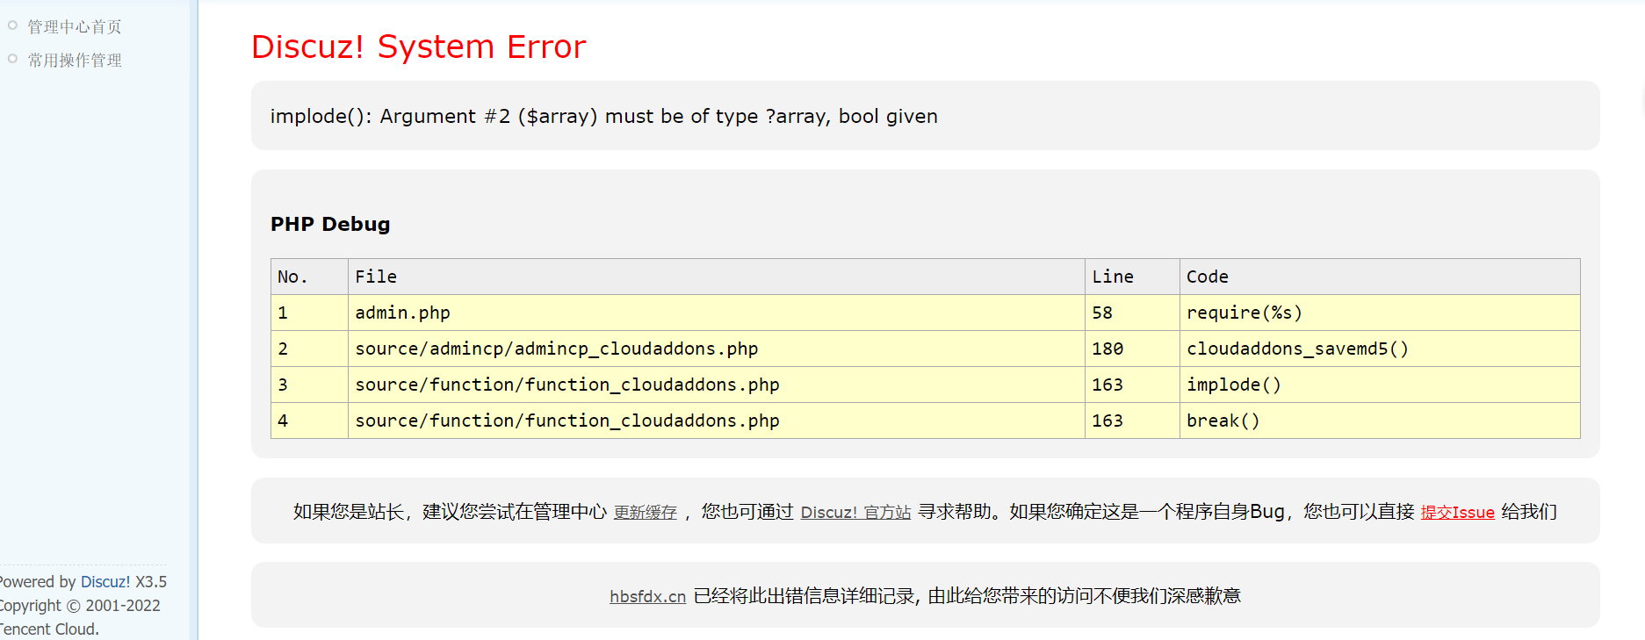Click the Code column header
This screenshot has height=640, width=1645.
(x=1380, y=277)
